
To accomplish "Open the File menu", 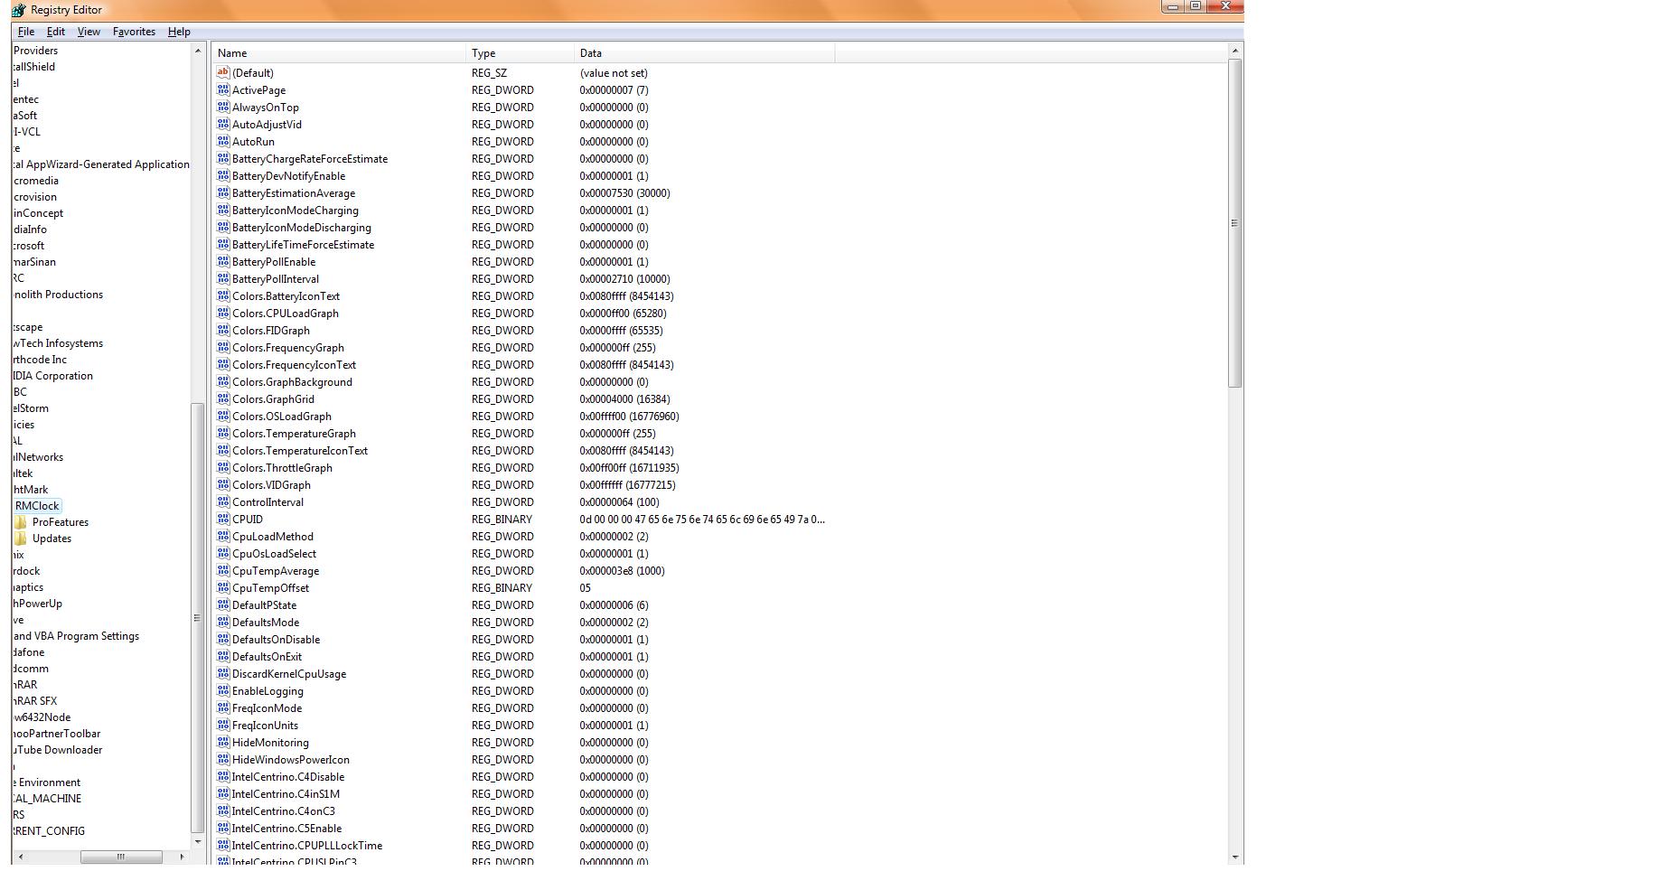I will coord(26,32).
